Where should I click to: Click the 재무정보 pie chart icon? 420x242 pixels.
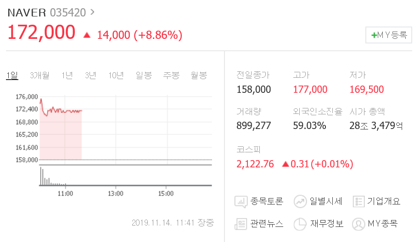[300, 224]
